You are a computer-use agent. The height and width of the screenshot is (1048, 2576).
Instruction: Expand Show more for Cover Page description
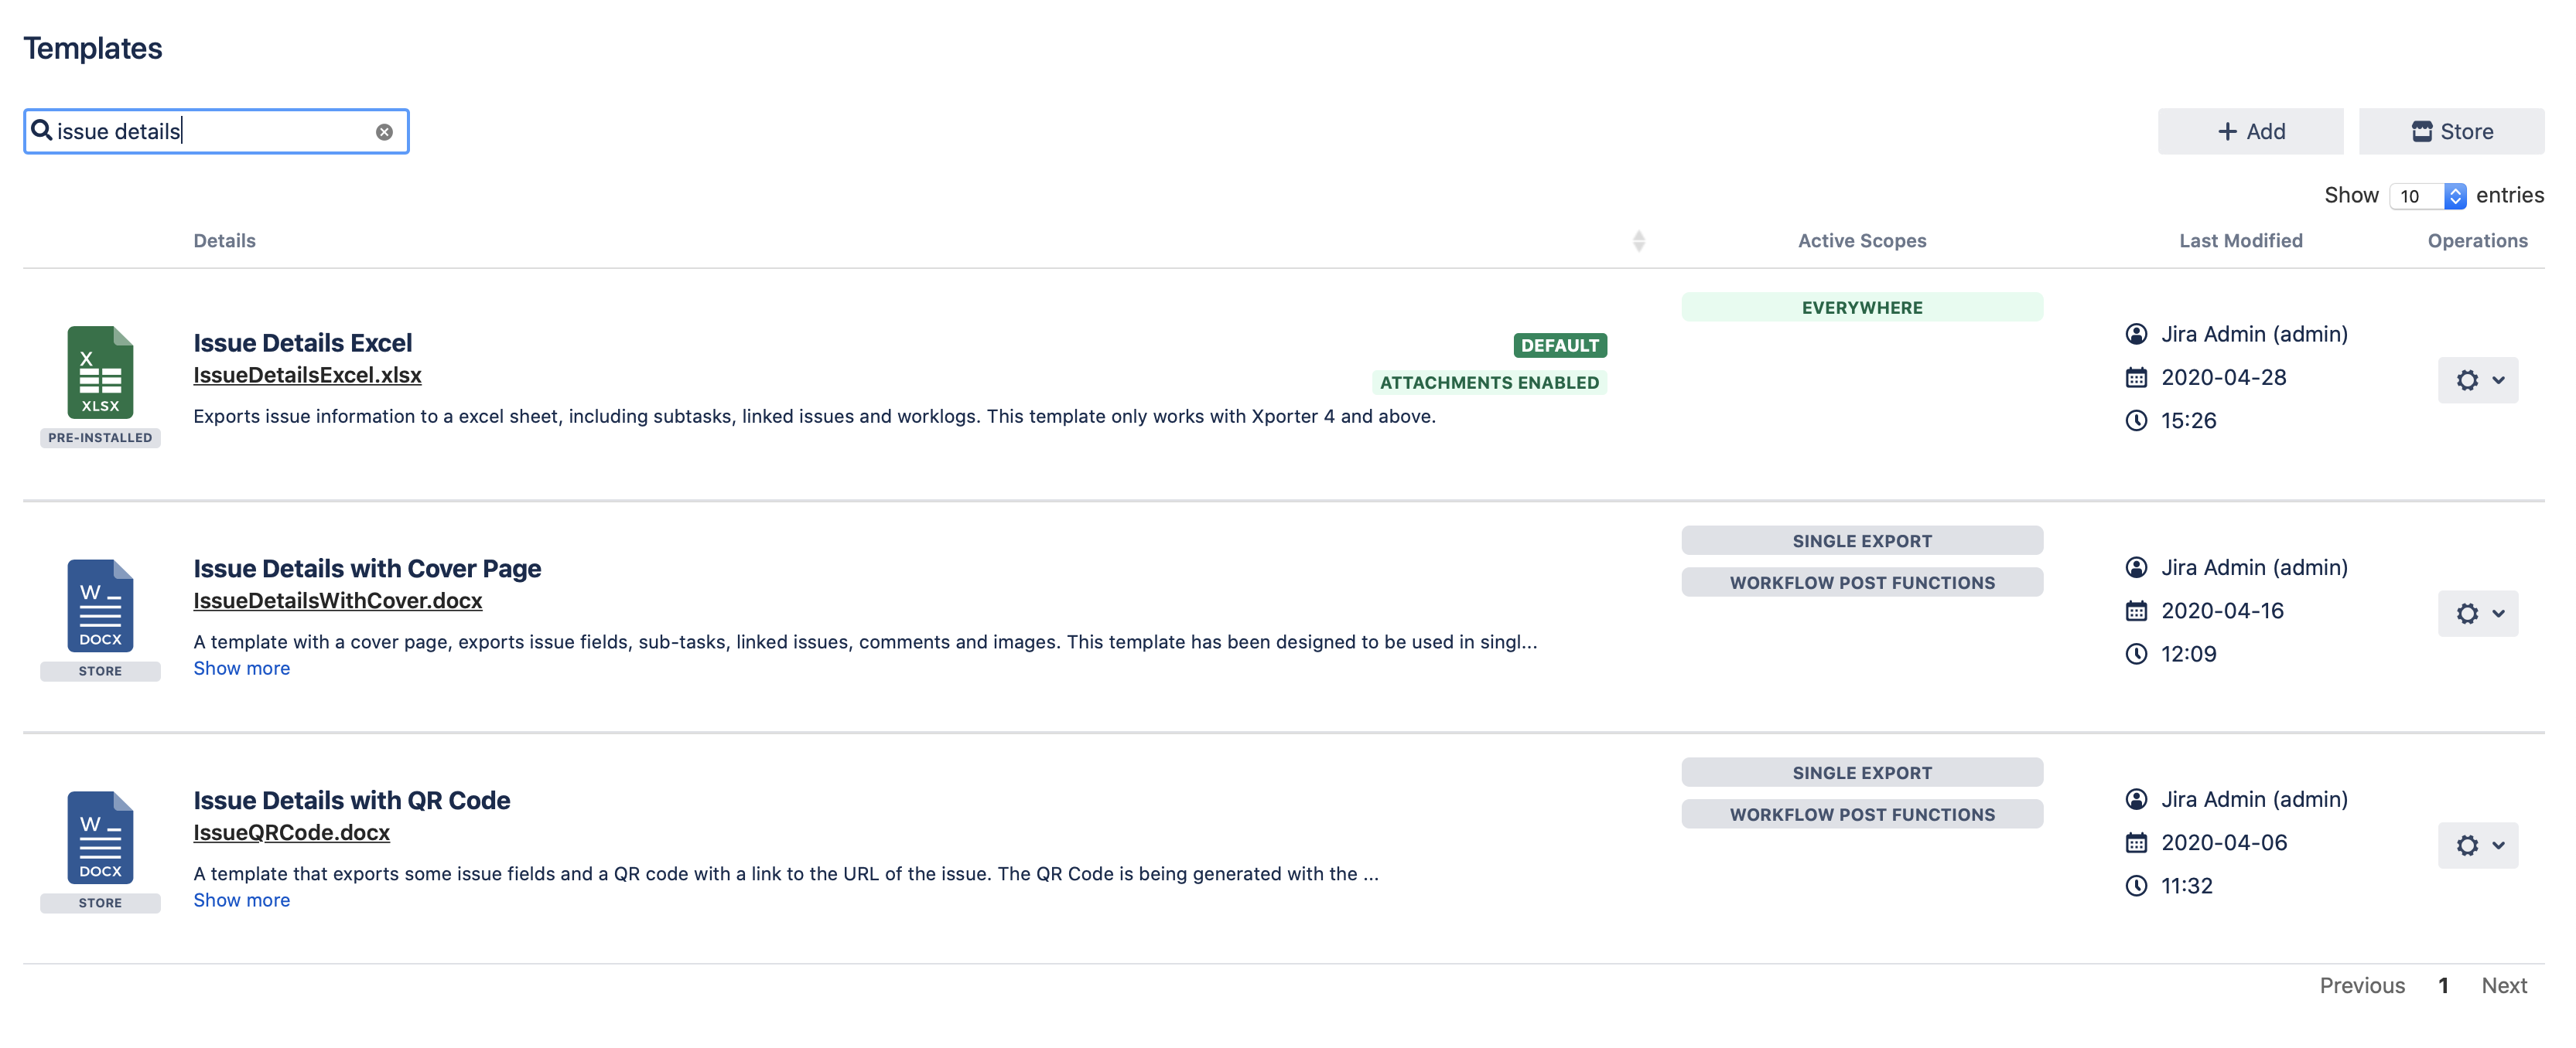point(241,669)
